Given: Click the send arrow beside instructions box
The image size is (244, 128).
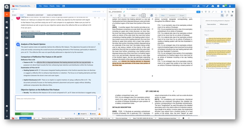Looking at the screenshot, I should 99,109.
